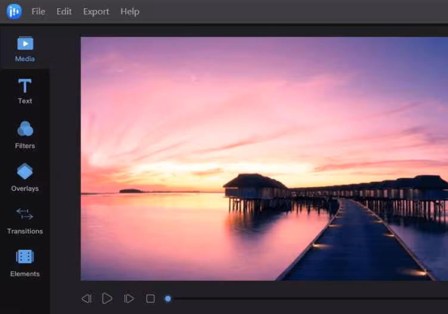Click the app logo icon
The height and width of the screenshot is (314, 448).
point(14,11)
